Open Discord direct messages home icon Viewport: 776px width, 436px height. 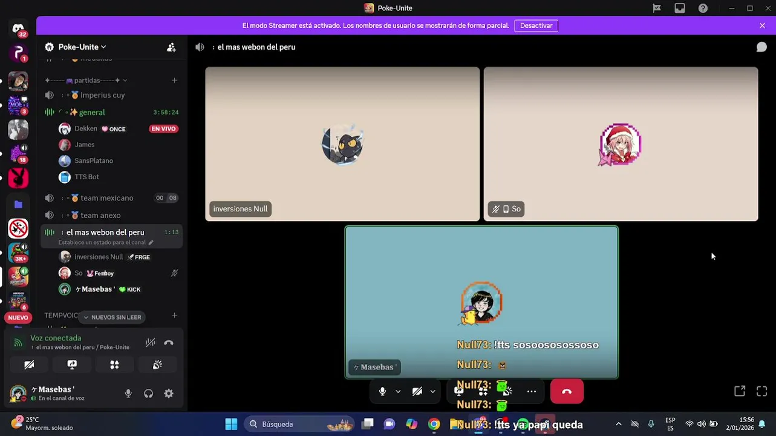click(x=18, y=29)
